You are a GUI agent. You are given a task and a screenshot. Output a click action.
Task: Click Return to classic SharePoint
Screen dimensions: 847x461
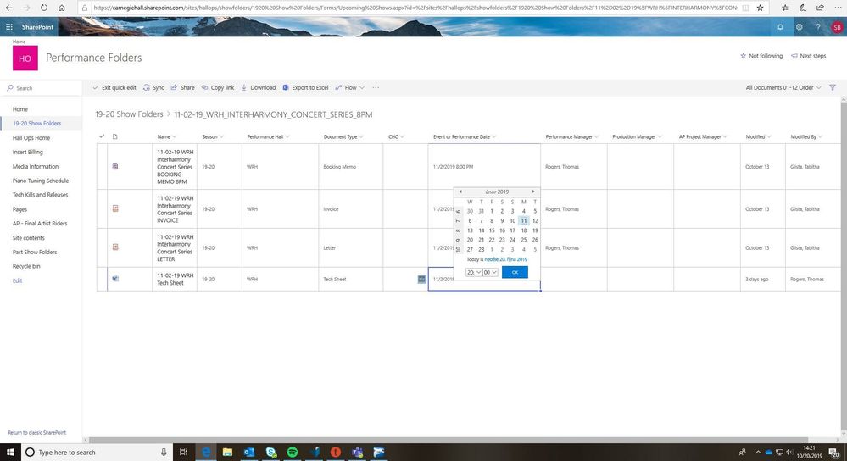pos(36,432)
